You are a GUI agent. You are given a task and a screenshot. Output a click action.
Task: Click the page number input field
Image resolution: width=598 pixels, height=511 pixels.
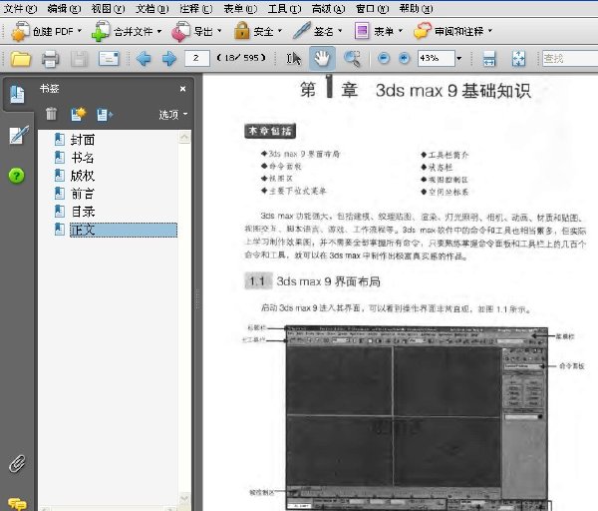196,59
